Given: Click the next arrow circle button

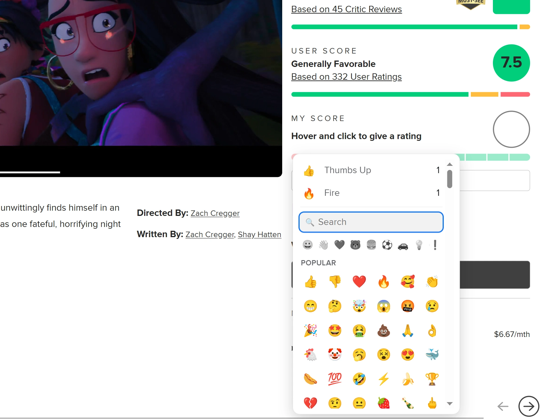Looking at the screenshot, I should [529, 406].
